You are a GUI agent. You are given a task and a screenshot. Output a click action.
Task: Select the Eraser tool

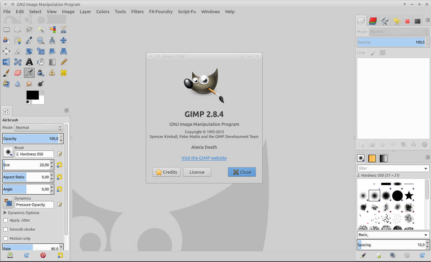pos(18,73)
